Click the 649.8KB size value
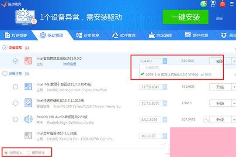The width and height of the screenshot is (236, 157). [x=188, y=61]
